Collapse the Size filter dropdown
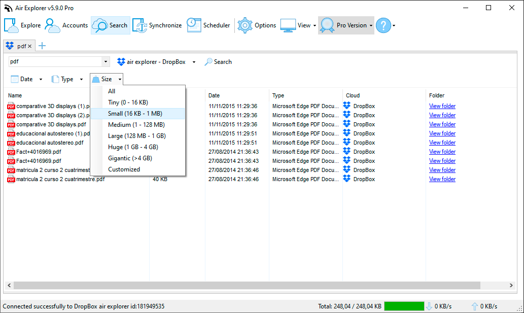 point(107,79)
